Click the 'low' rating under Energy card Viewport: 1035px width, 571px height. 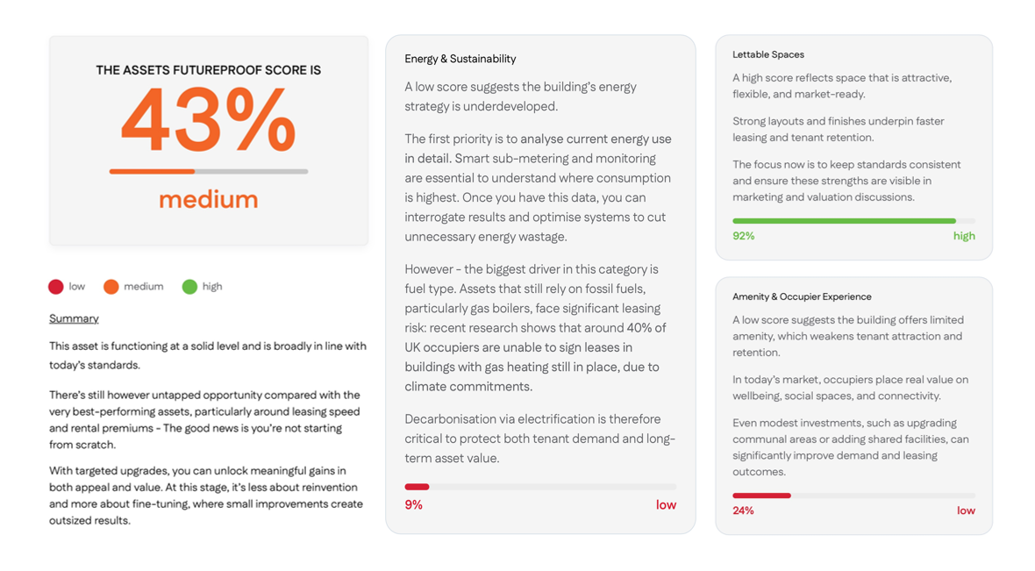666,505
